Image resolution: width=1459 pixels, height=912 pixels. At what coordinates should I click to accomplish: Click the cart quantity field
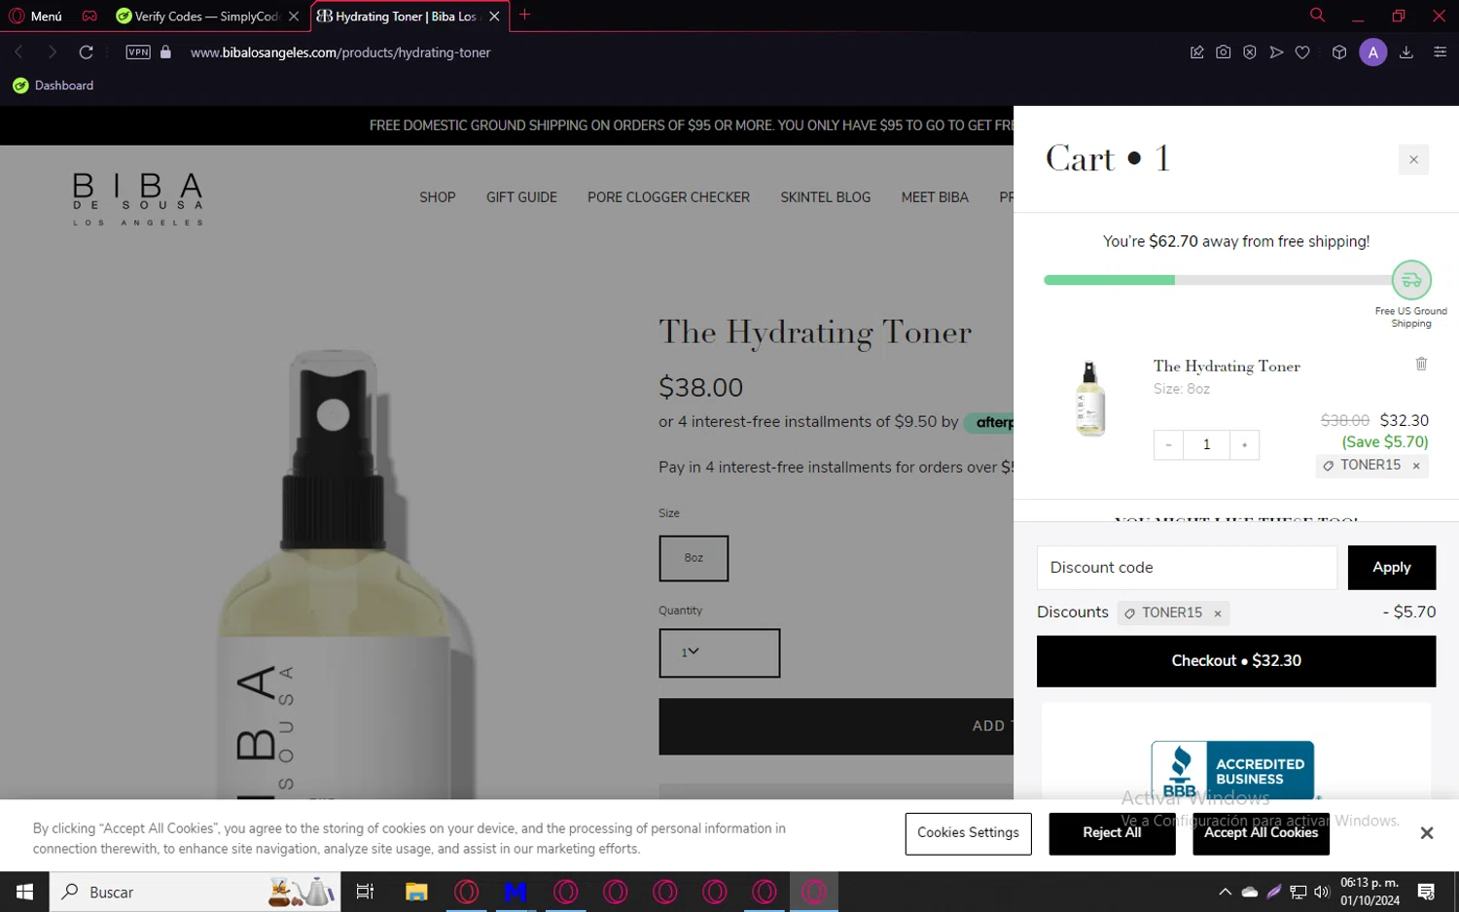click(x=1206, y=445)
